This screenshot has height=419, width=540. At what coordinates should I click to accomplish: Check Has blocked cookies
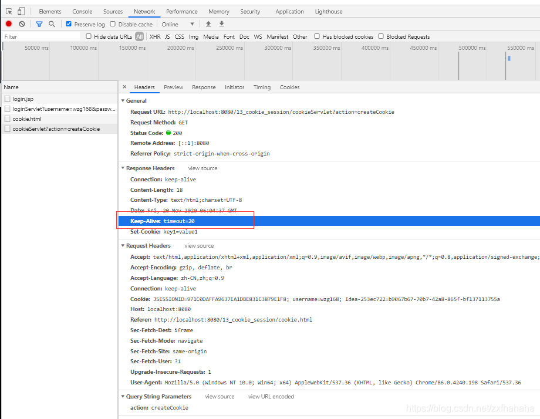pyautogui.click(x=317, y=36)
